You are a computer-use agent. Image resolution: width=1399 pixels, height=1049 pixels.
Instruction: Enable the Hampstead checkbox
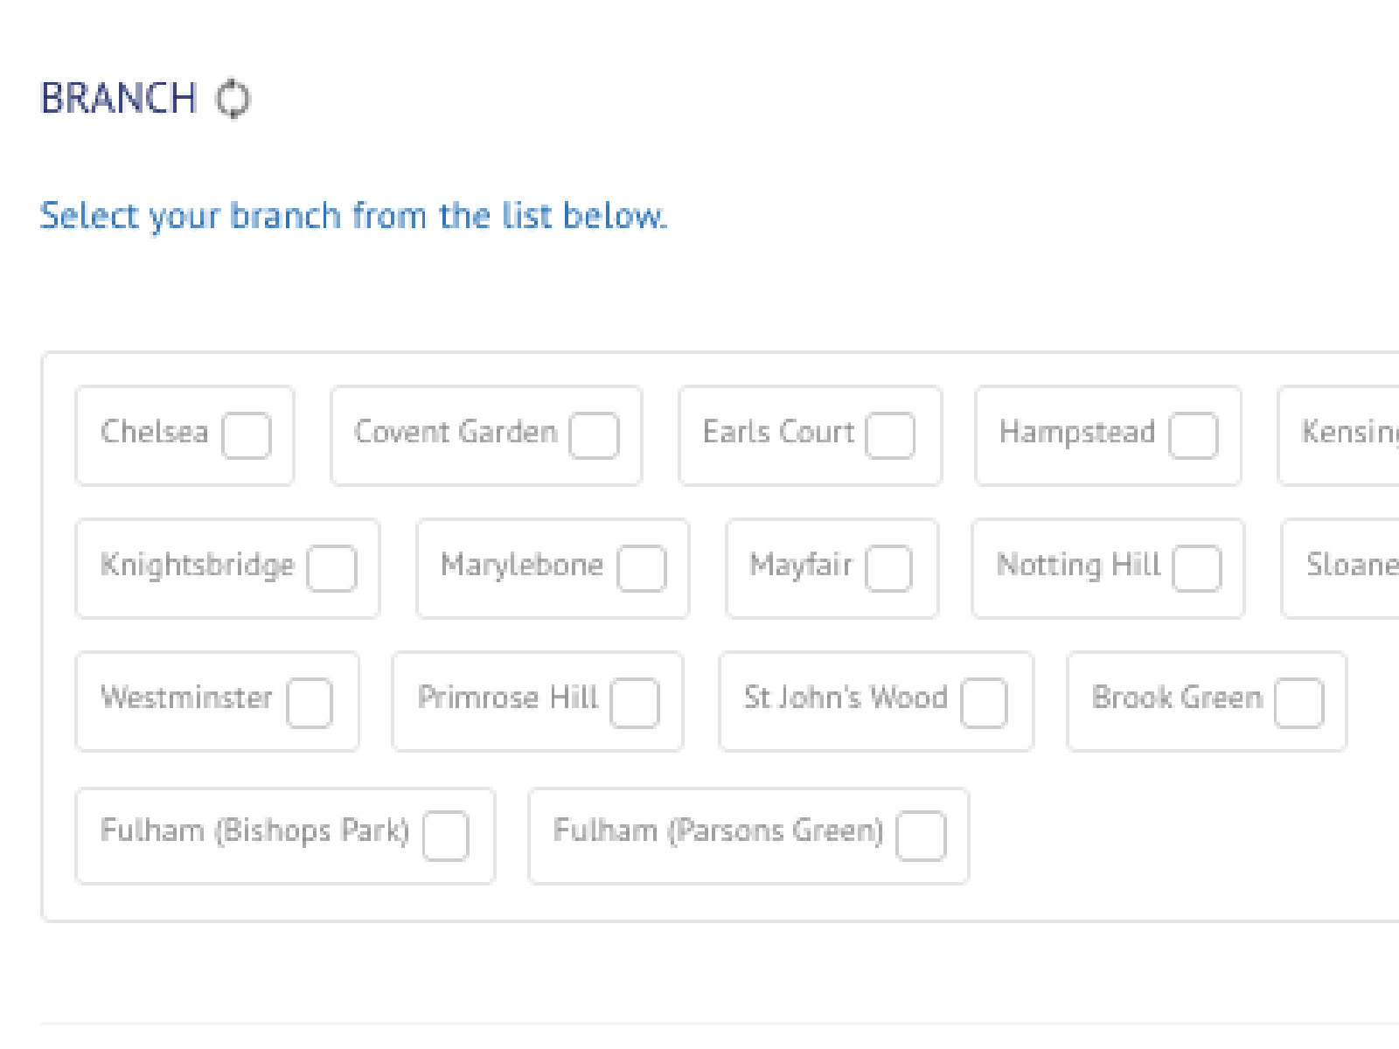(x=1194, y=435)
